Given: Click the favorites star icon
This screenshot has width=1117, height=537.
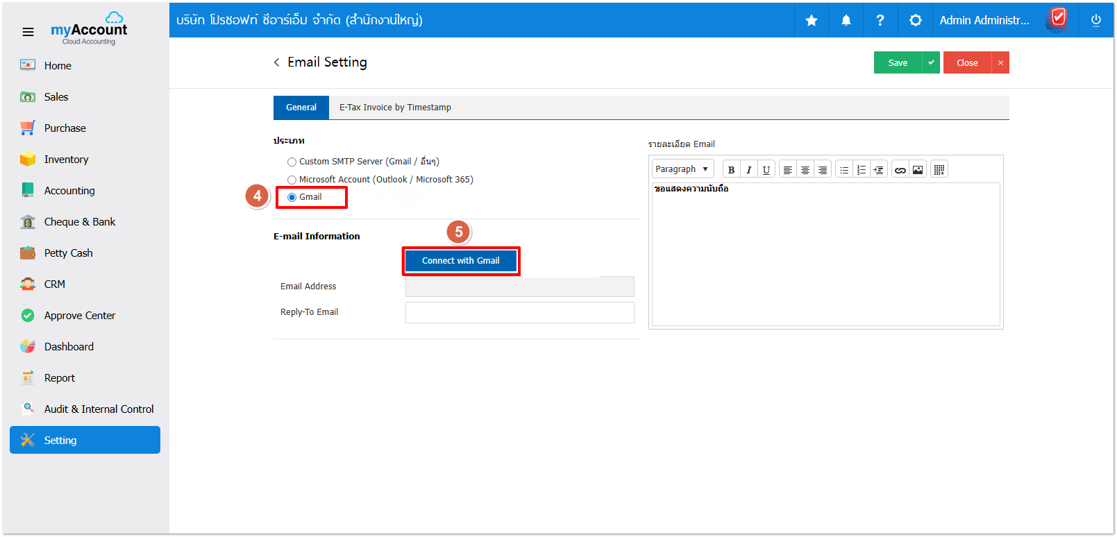Looking at the screenshot, I should (811, 21).
